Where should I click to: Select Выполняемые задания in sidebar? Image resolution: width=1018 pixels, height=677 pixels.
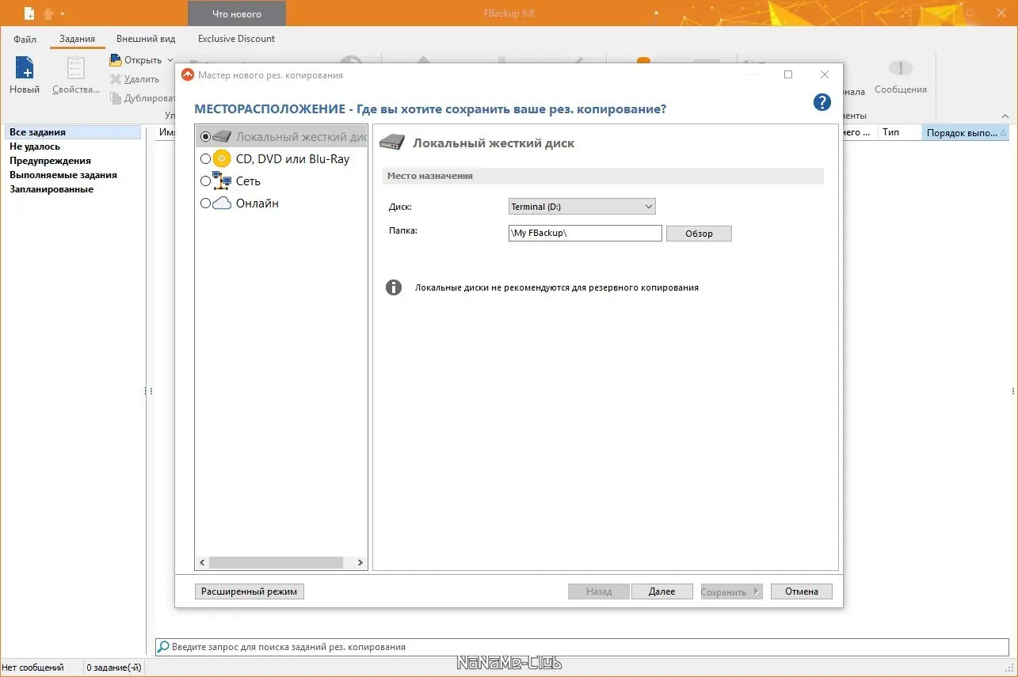63,175
